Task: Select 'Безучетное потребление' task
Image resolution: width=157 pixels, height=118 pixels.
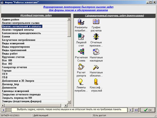Action: coord(34,40)
